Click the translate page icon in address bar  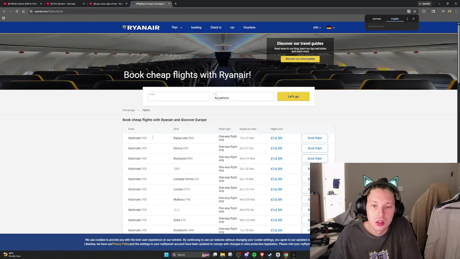pos(409,11)
